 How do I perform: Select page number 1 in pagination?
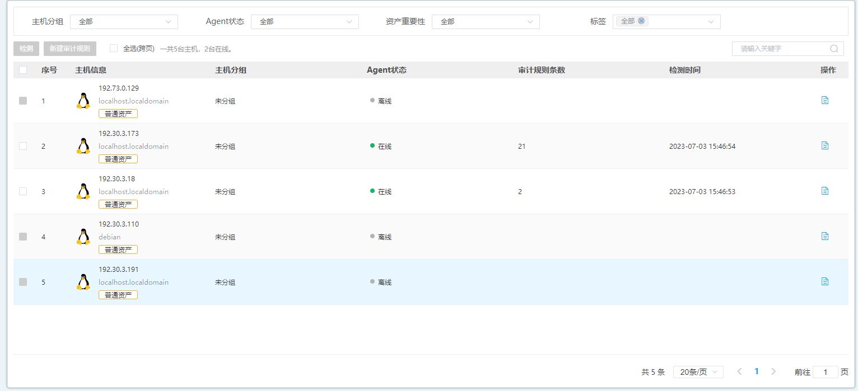pos(757,371)
